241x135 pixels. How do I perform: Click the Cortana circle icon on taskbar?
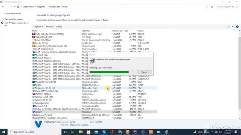click(x=65, y=132)
